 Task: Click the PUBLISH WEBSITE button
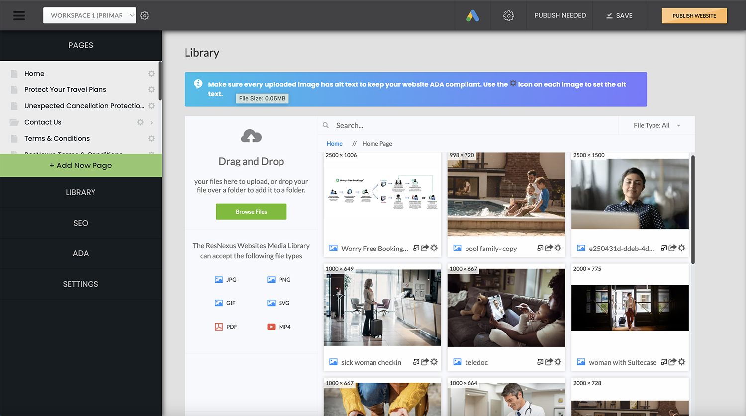[x=694, y=16]
